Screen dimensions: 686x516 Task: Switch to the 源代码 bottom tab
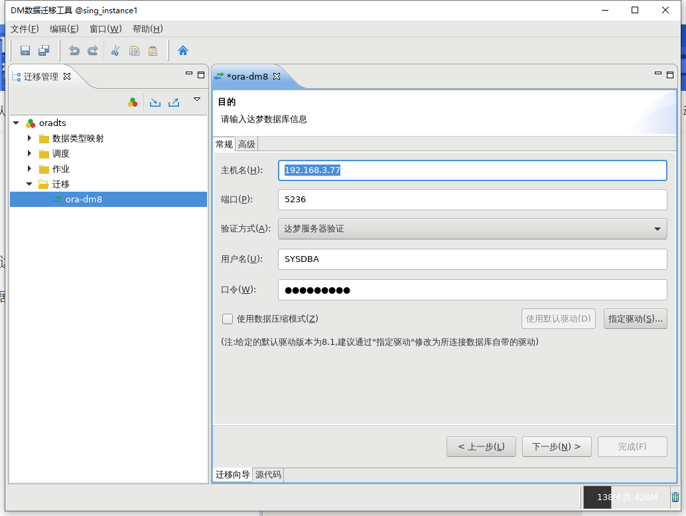(x=268, y=475)
